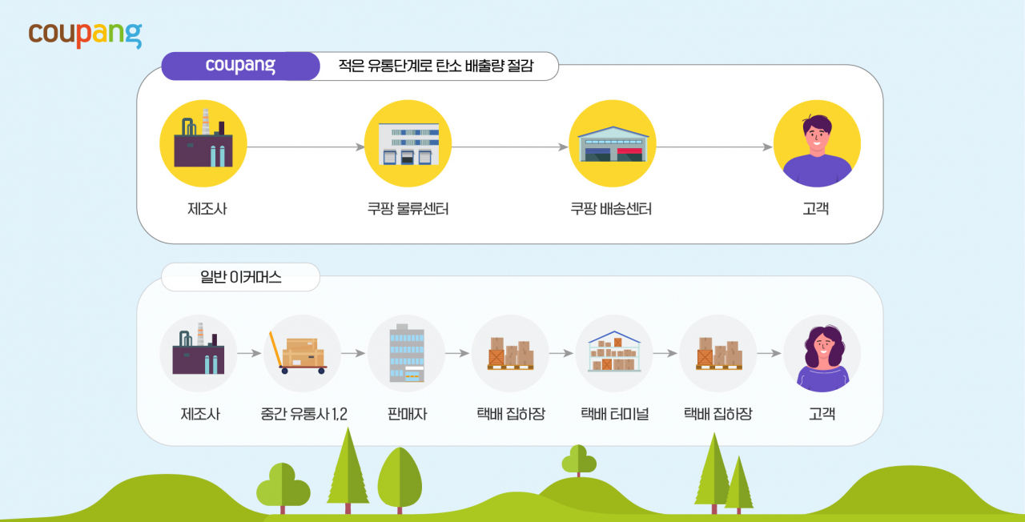Click the box pallet icon before the female customer
The width and height of the screenshot is (1025, 522).
(x=717, y=353)
